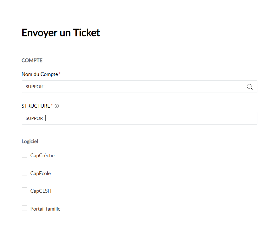280x236 pixels.
Task: Focus the Nom du Compte input field
Action: click(x=132, y=87)
